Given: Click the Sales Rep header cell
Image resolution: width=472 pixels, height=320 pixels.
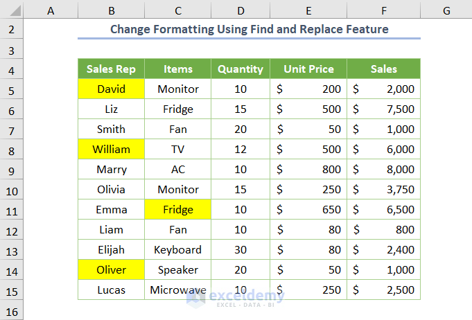Looking at the screenshot, I should [x=111, y=69].
